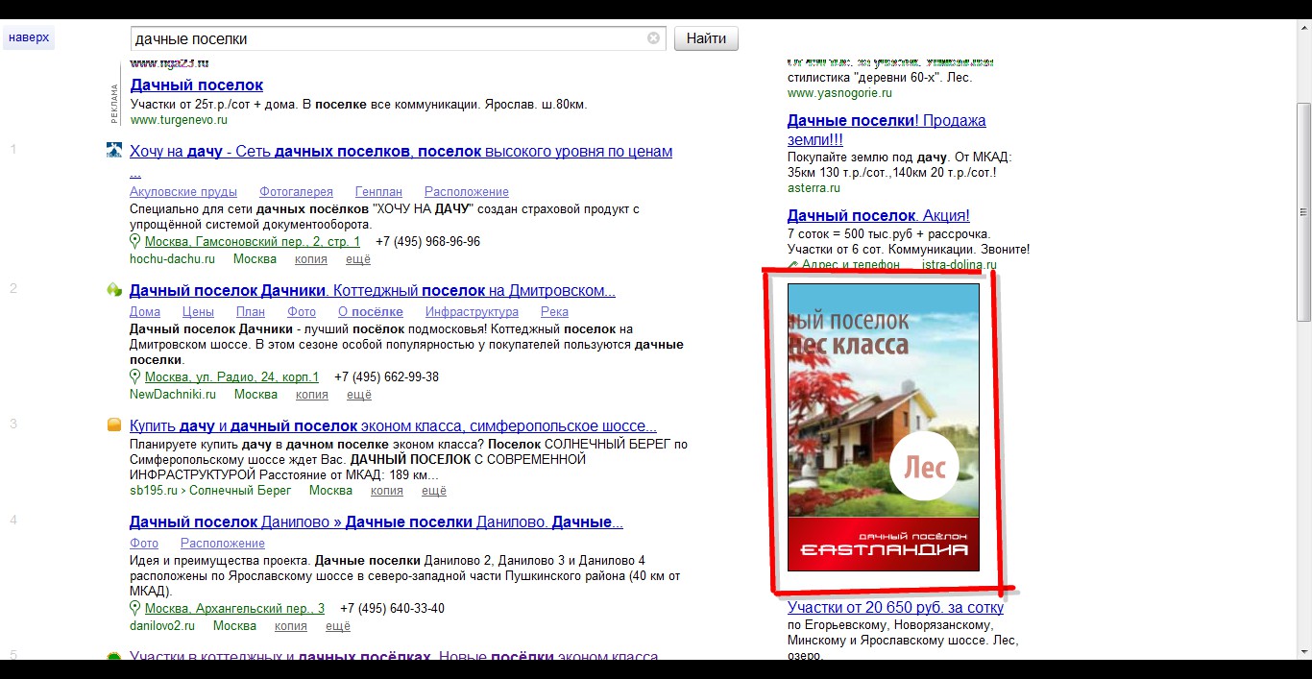Open копия link of danilovo2.ru result

coord(291,626)
